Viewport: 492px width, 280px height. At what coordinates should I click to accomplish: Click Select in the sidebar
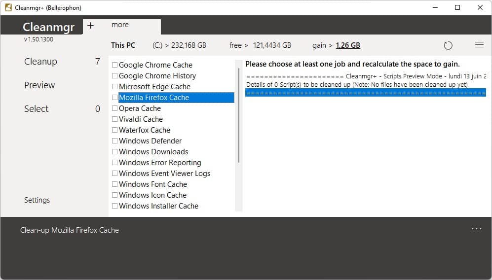click(37, 108)
